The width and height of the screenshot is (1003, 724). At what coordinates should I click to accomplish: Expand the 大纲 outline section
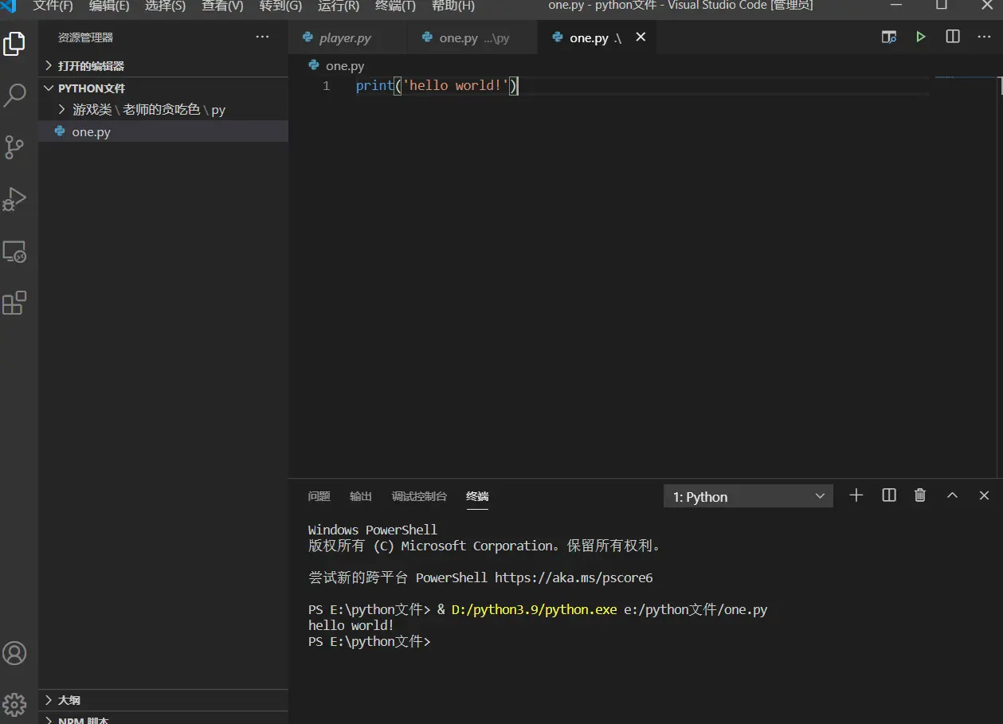pyautogui.click(x=163, y=700)
